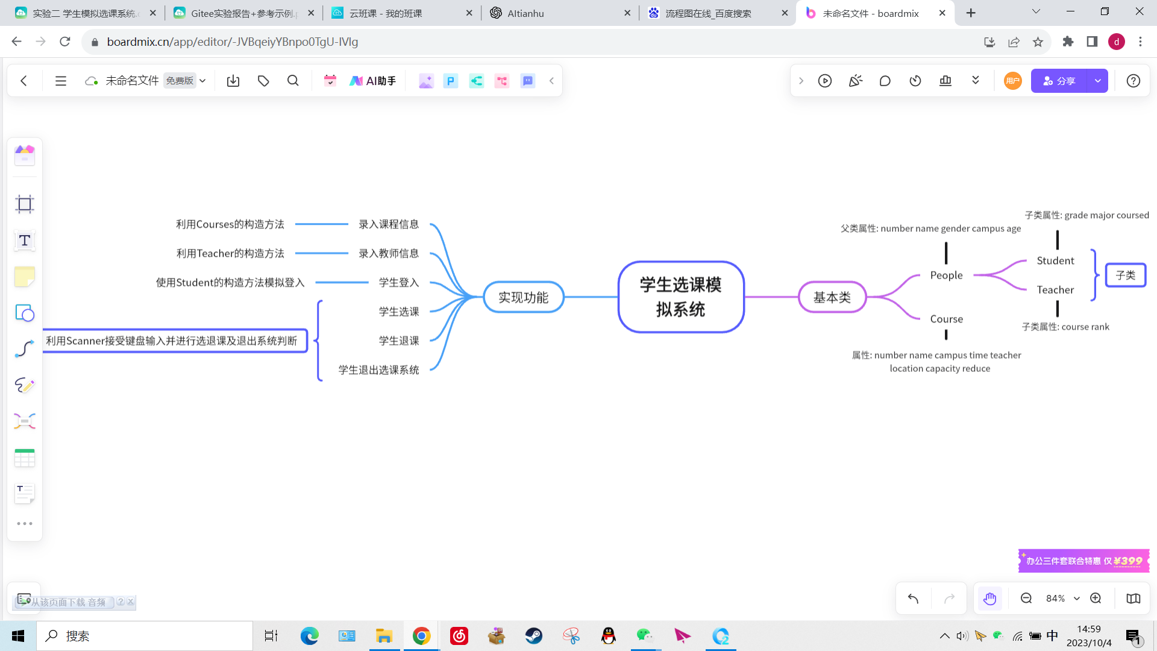
Task: Open the AI助手 assistant
Action: pyautogui.click(x=372, y=80)
